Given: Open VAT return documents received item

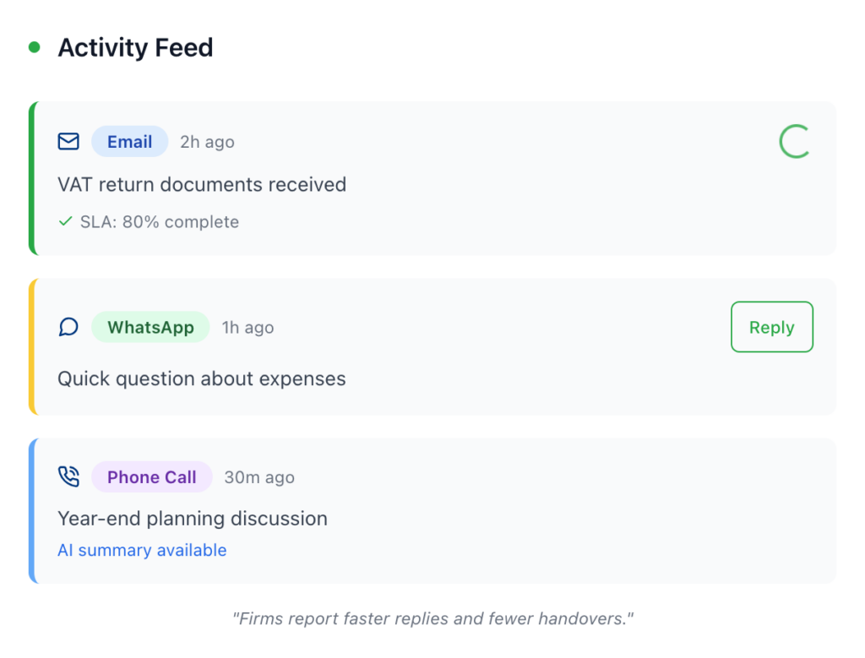Looking at the screenshot, I should [x=202, y=184].
